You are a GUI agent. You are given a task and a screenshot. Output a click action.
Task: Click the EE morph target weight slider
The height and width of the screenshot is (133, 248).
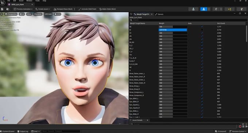coord(173,27)
